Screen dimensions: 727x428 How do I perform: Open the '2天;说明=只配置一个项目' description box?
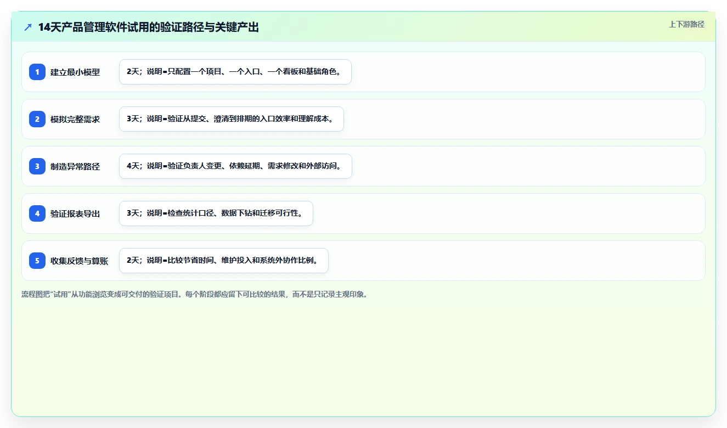tap(235, 72)
